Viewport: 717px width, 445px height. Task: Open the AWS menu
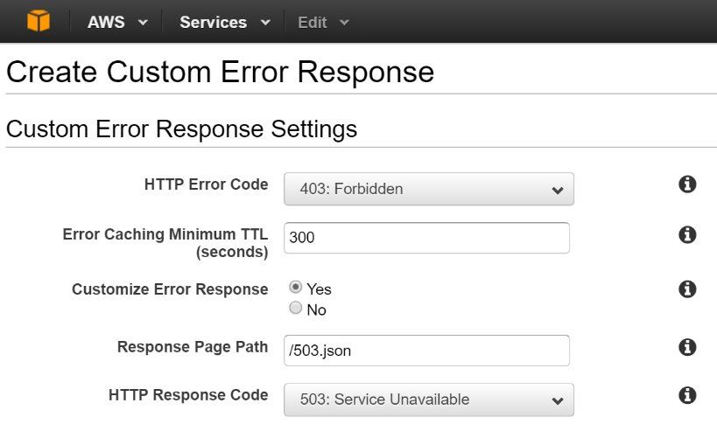[x=117, y=22]
